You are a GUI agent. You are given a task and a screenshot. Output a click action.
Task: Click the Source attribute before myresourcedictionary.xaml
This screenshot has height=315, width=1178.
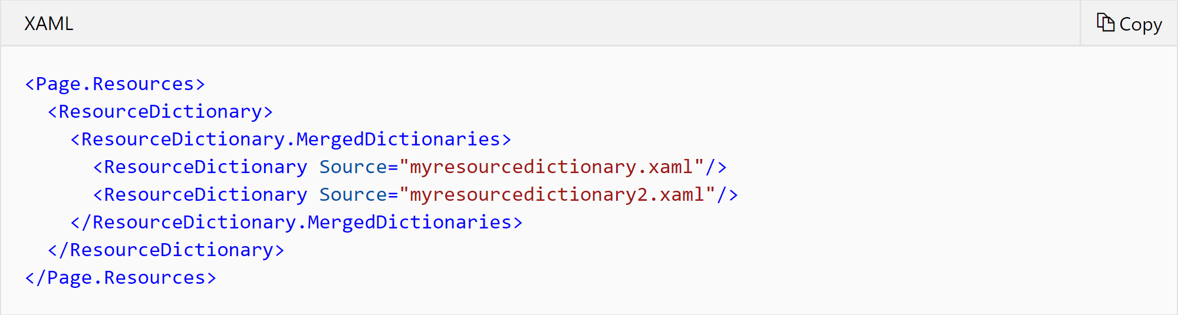(x=353, y=167)
